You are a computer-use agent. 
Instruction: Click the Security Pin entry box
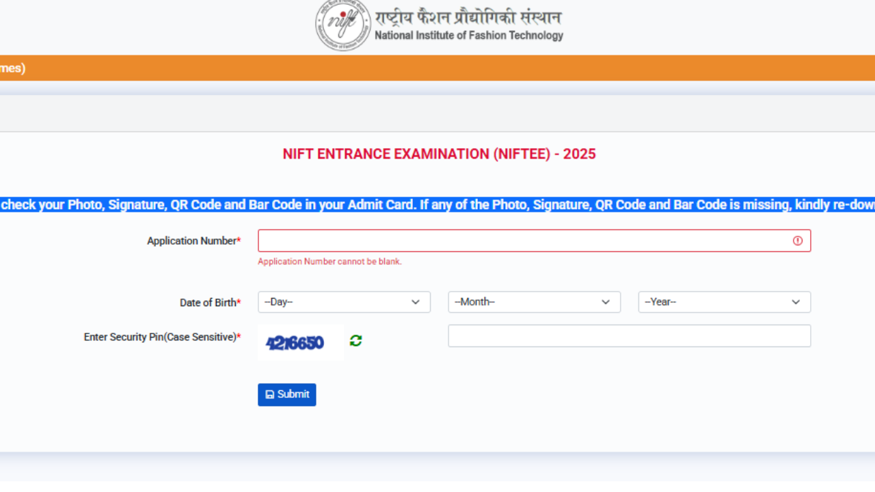(x=628, y=336)
